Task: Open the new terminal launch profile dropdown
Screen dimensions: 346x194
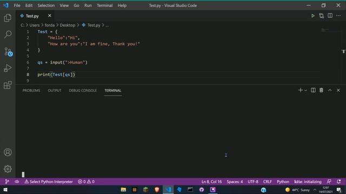Action: pos(305,91)
